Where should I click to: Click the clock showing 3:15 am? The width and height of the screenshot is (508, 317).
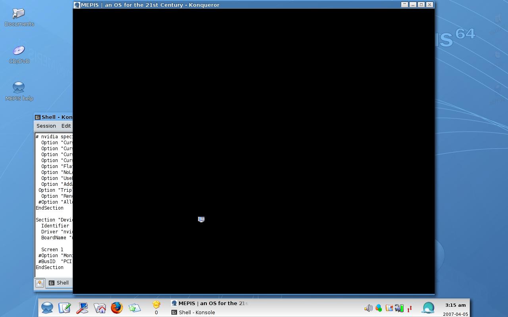pos(456,305)
